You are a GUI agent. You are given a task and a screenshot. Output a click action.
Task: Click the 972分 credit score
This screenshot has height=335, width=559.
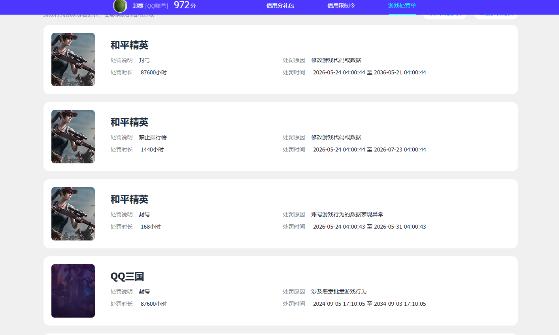click(x=185, y=5)
